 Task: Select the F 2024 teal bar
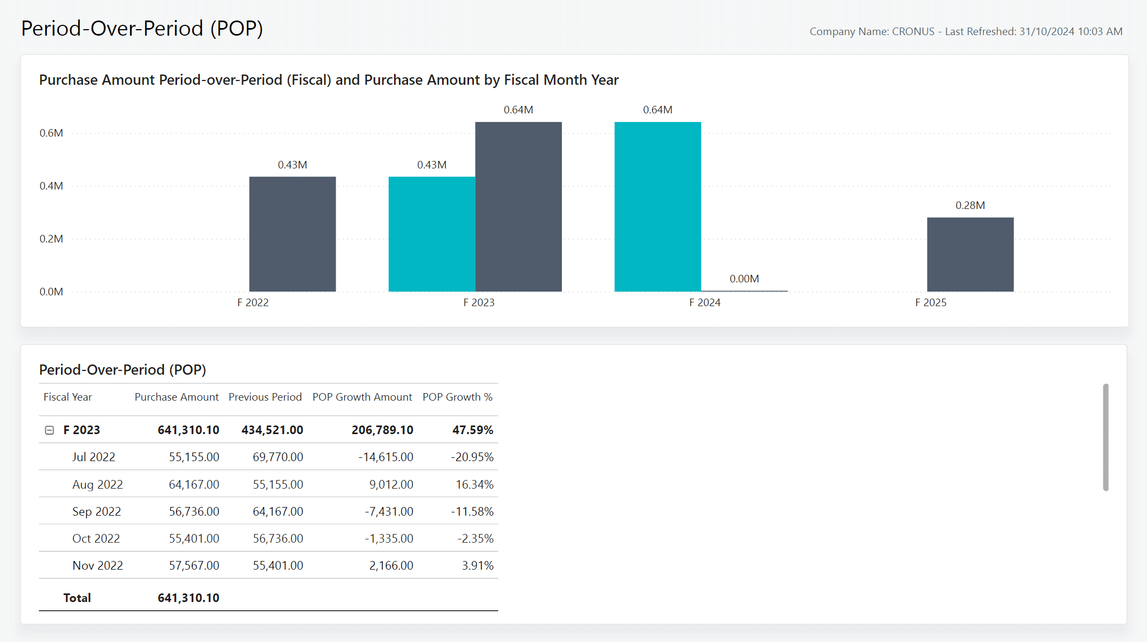pyautogui.click(x=657, y=207)
